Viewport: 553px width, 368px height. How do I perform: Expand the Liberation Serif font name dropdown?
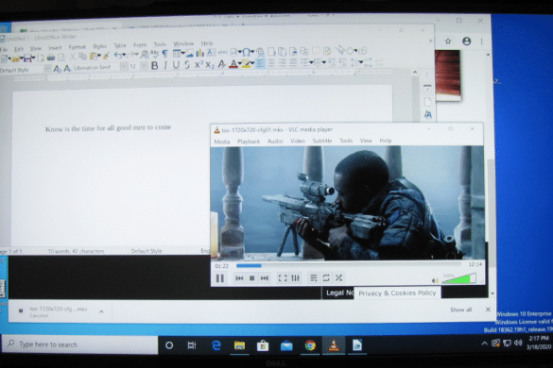pyautogui.click(x=124, y=67)
